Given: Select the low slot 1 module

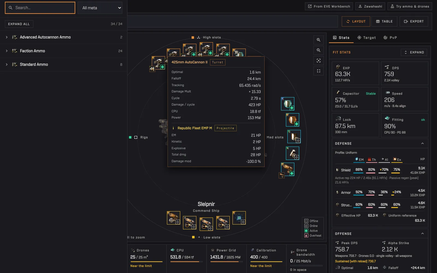Looking at the screenshot, I should 239,218.
